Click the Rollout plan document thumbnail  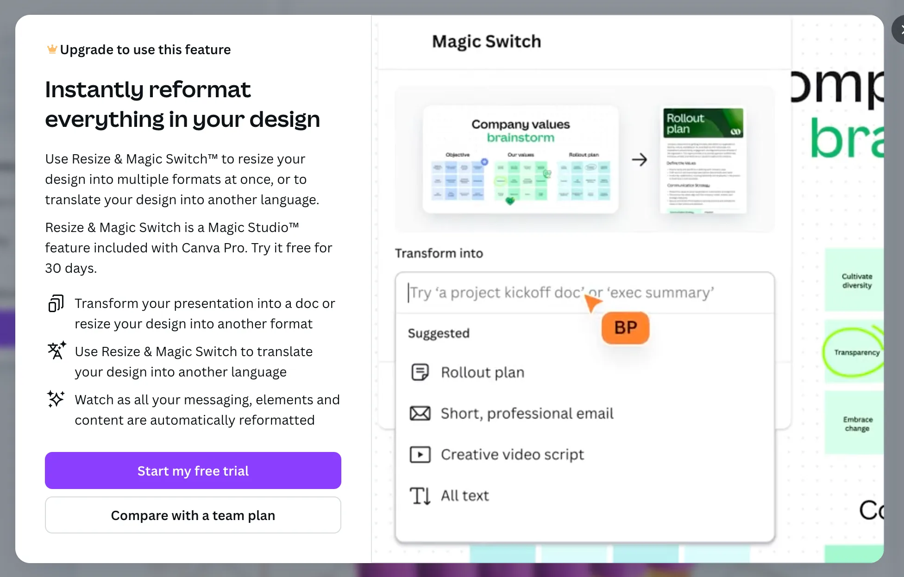(703, 160)
